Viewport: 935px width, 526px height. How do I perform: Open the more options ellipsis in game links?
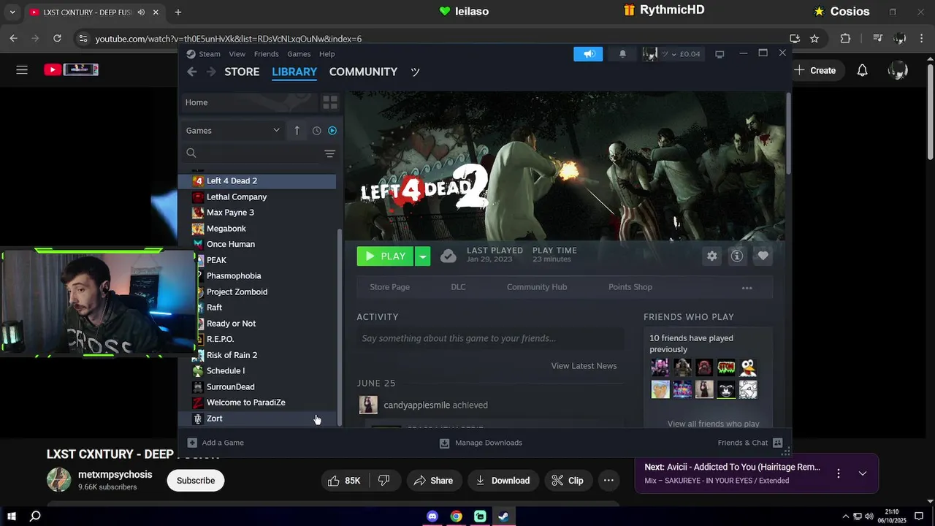click(x=747, y=288)
